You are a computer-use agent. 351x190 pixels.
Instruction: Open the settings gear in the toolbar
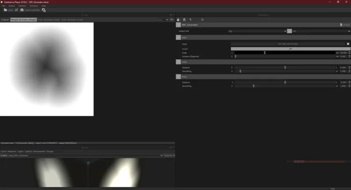tap(43, 10)
